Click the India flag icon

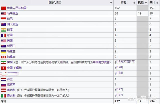[3, 30]
